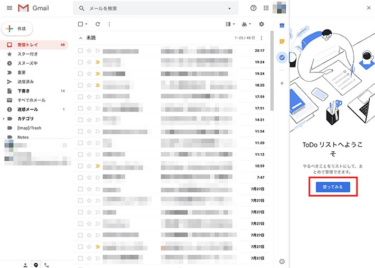Click the search magnifier icon

pos(81,8)
